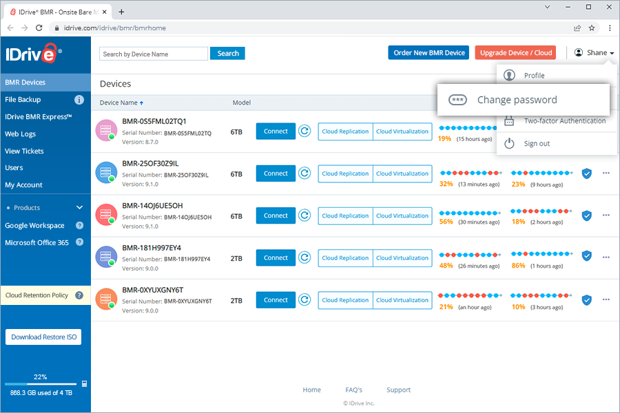Open browser three-dot menu
Screen dimensions: 620x413
point(610,28)
